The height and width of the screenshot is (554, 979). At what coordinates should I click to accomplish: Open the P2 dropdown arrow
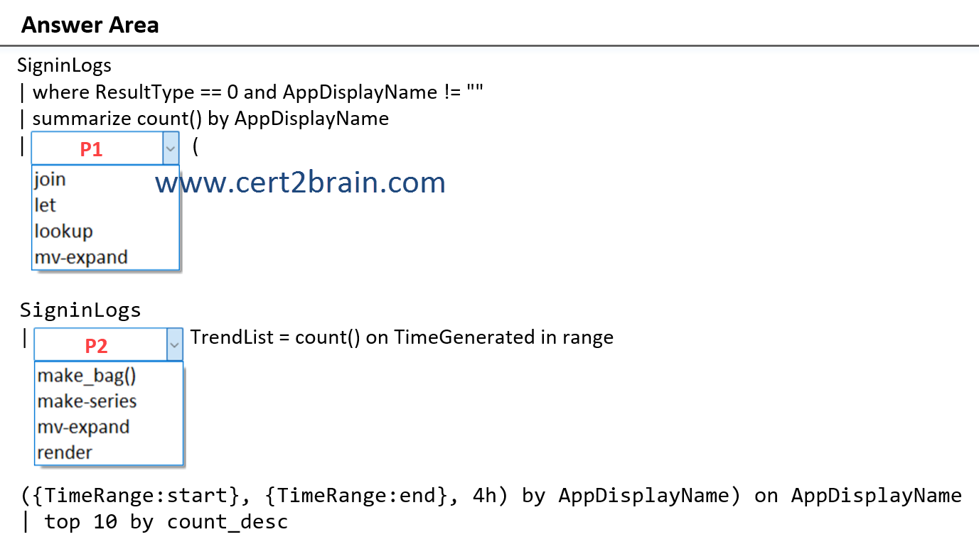(174, 344)
